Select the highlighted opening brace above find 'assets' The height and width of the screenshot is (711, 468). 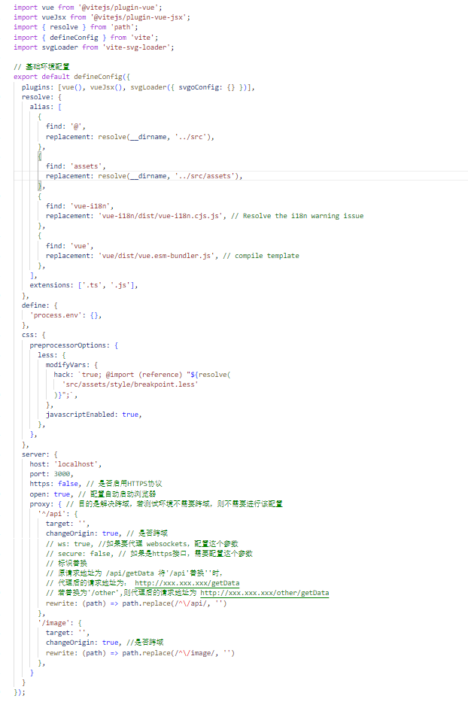[40, 156]
